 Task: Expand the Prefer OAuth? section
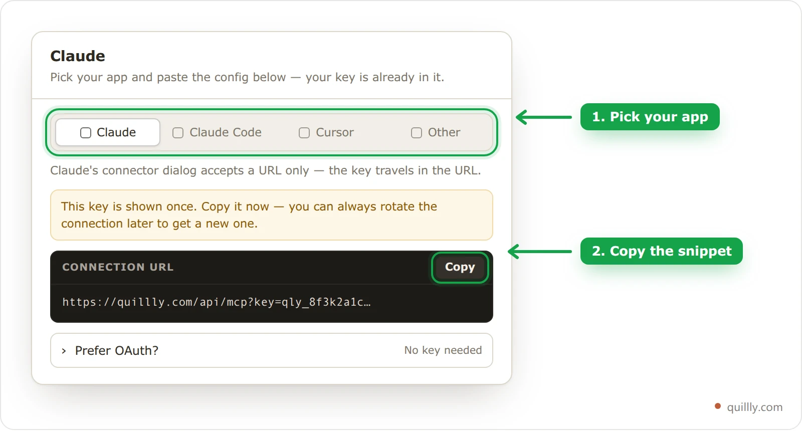click(272, 350)
